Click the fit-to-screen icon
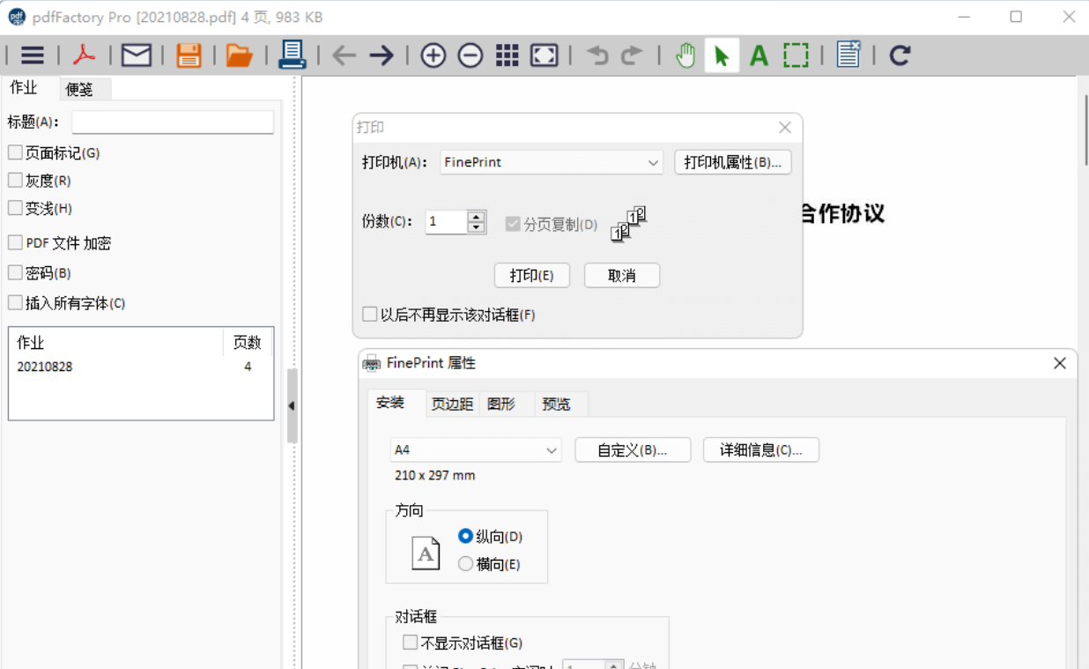The width and height of the screenshot is (1089, 669). [544, 56]
